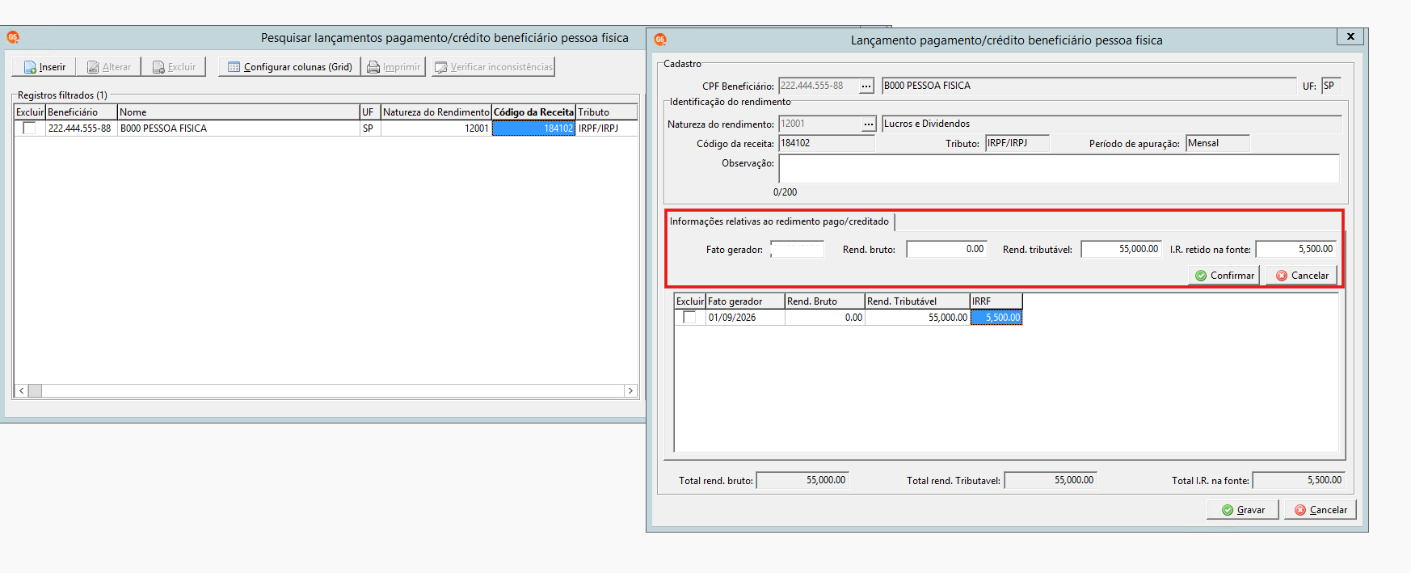1411x573 pixels.
Task: Select cell 184102 in search grid
Action: pyautogui.click(x=533, y=129)
